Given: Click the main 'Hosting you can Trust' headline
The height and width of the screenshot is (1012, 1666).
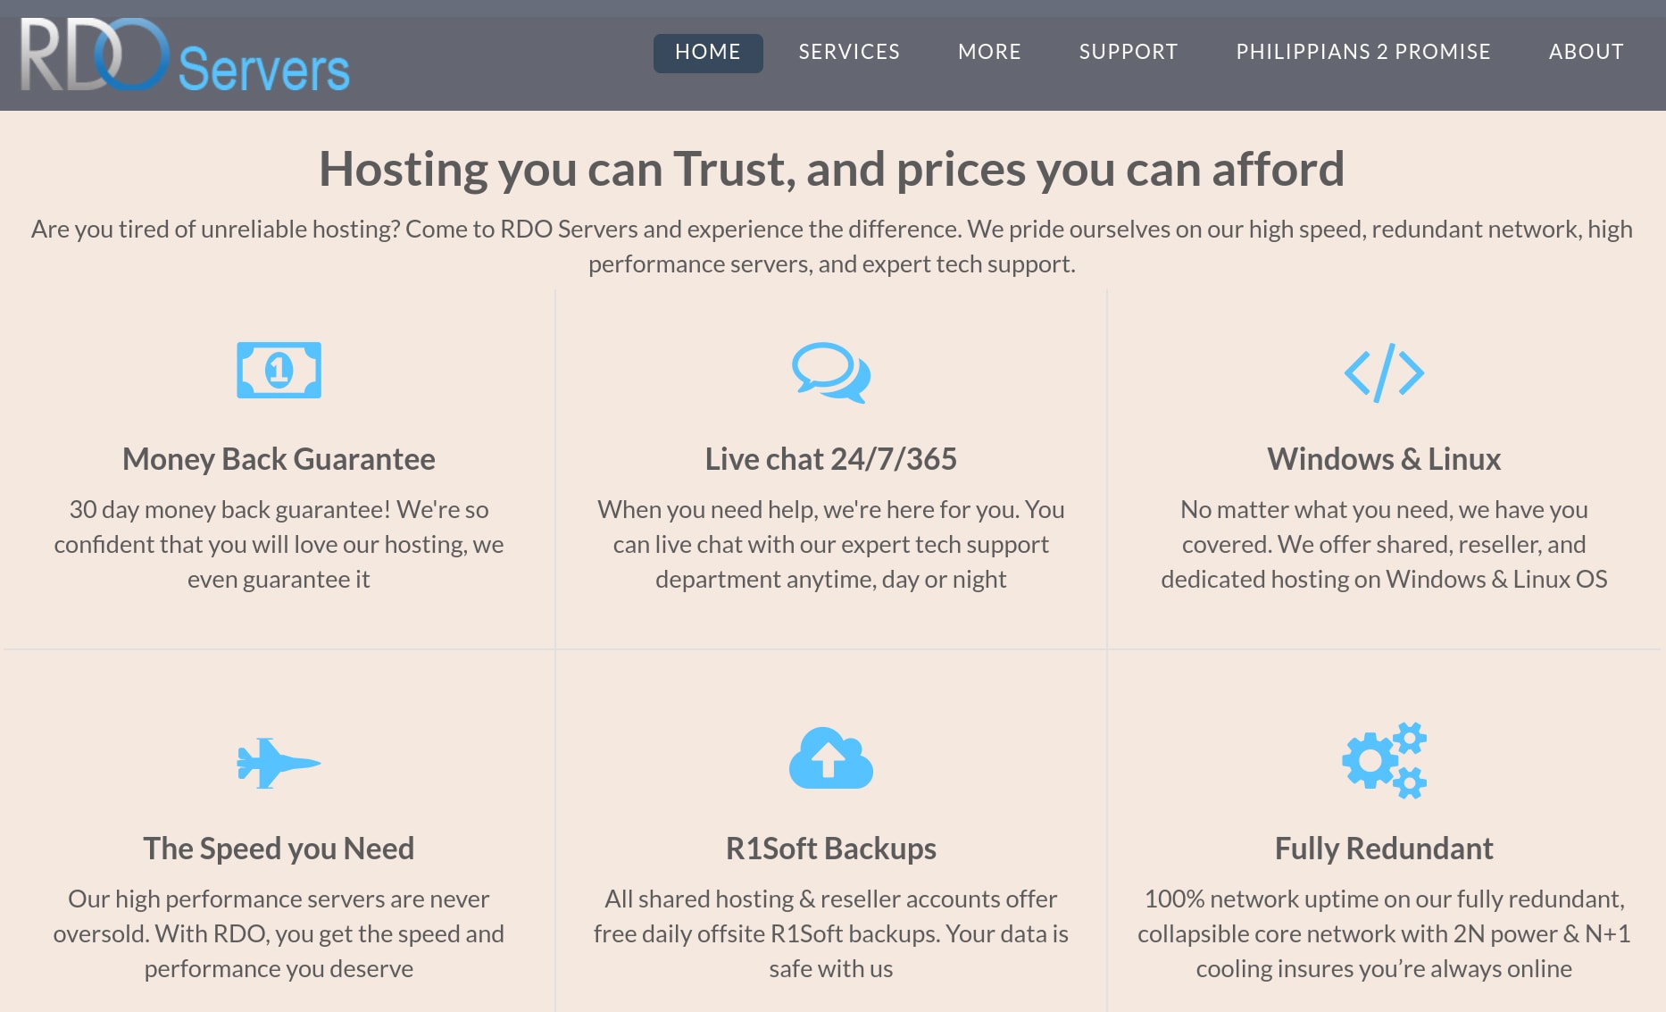Looking at the screenshot, I should point(832,169).
